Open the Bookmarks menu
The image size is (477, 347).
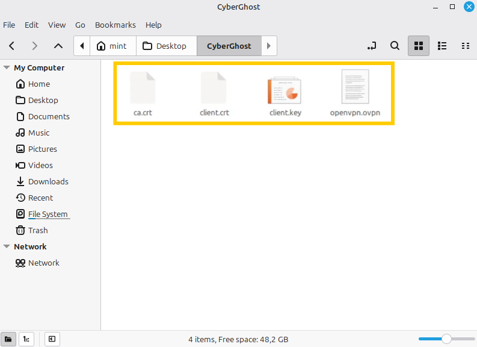[x=115, y=25]
